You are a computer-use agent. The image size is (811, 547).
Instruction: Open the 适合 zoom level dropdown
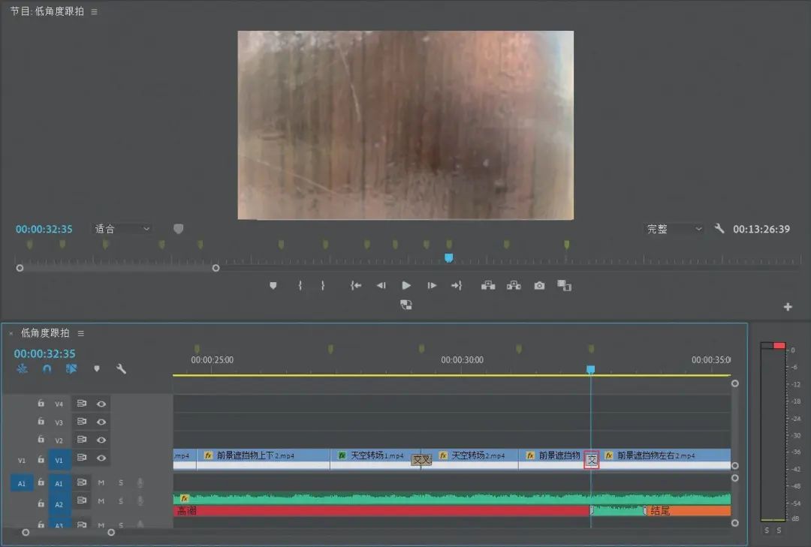coord(122,229)
